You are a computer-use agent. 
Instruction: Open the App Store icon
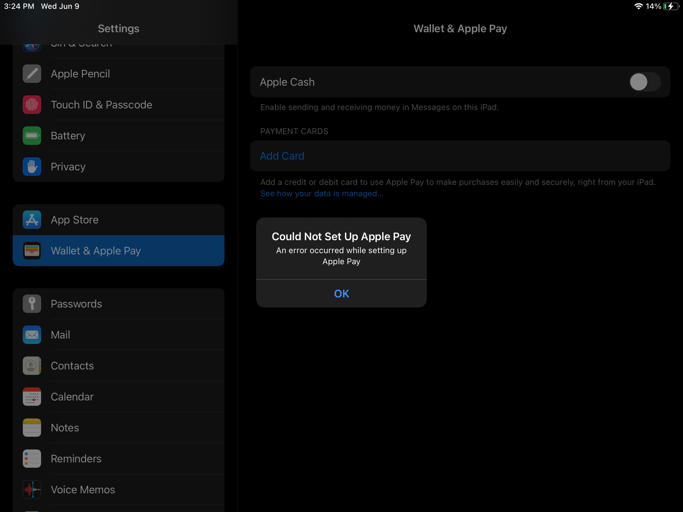coord(32,220)
